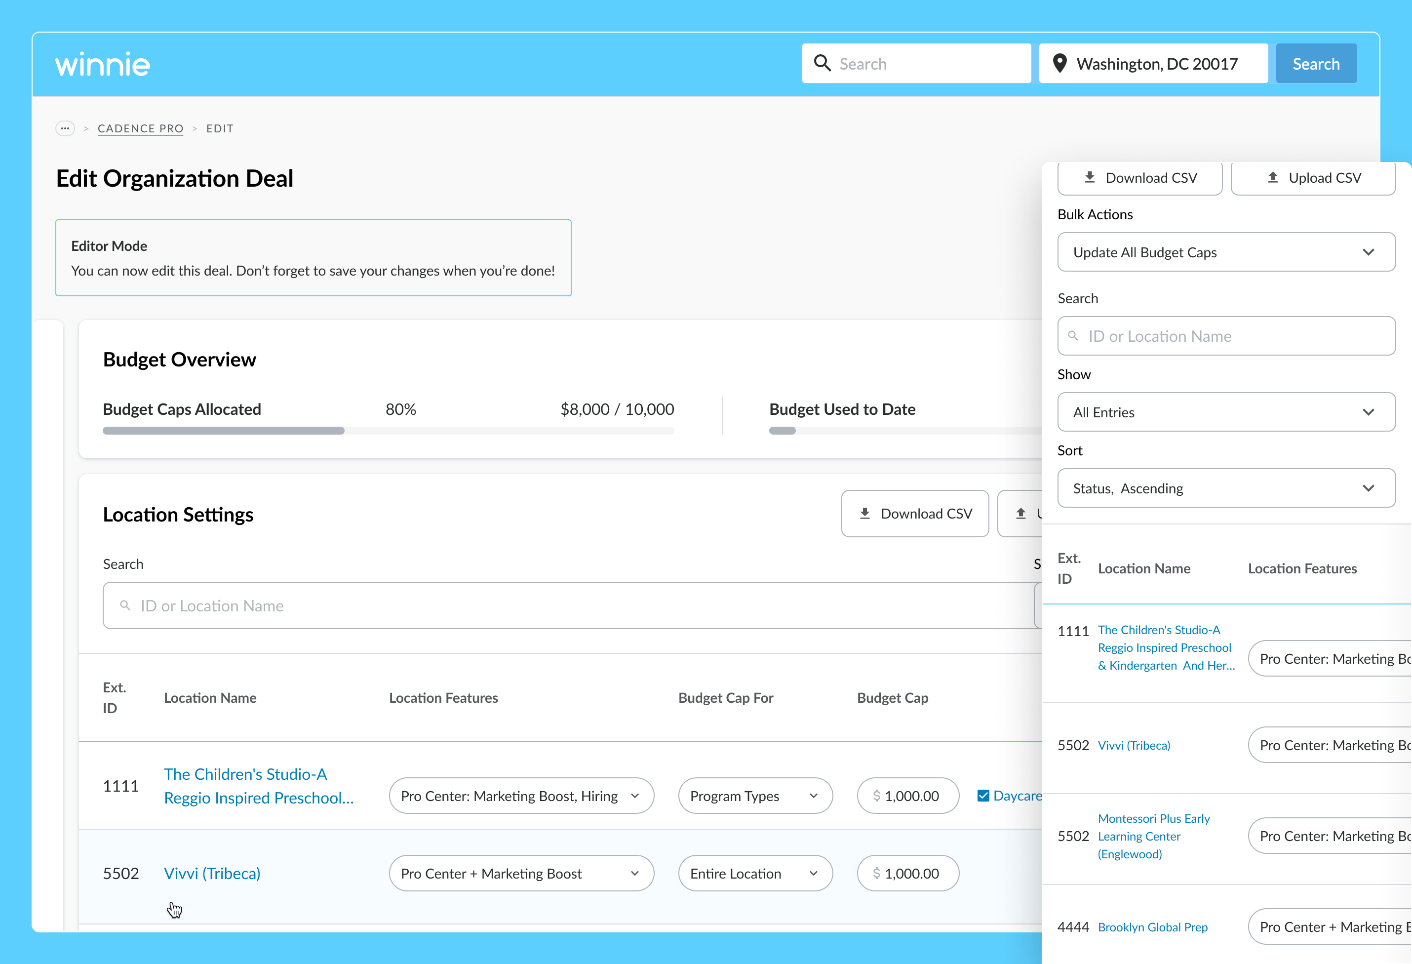
Task: Open Montessori Plus Early Learning Center link
Action: 1154,836
